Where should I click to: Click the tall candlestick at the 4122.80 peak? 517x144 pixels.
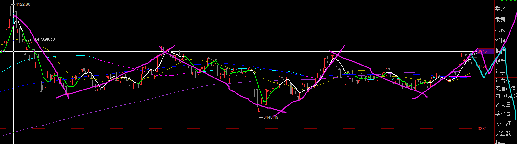(x=11, y=11)
